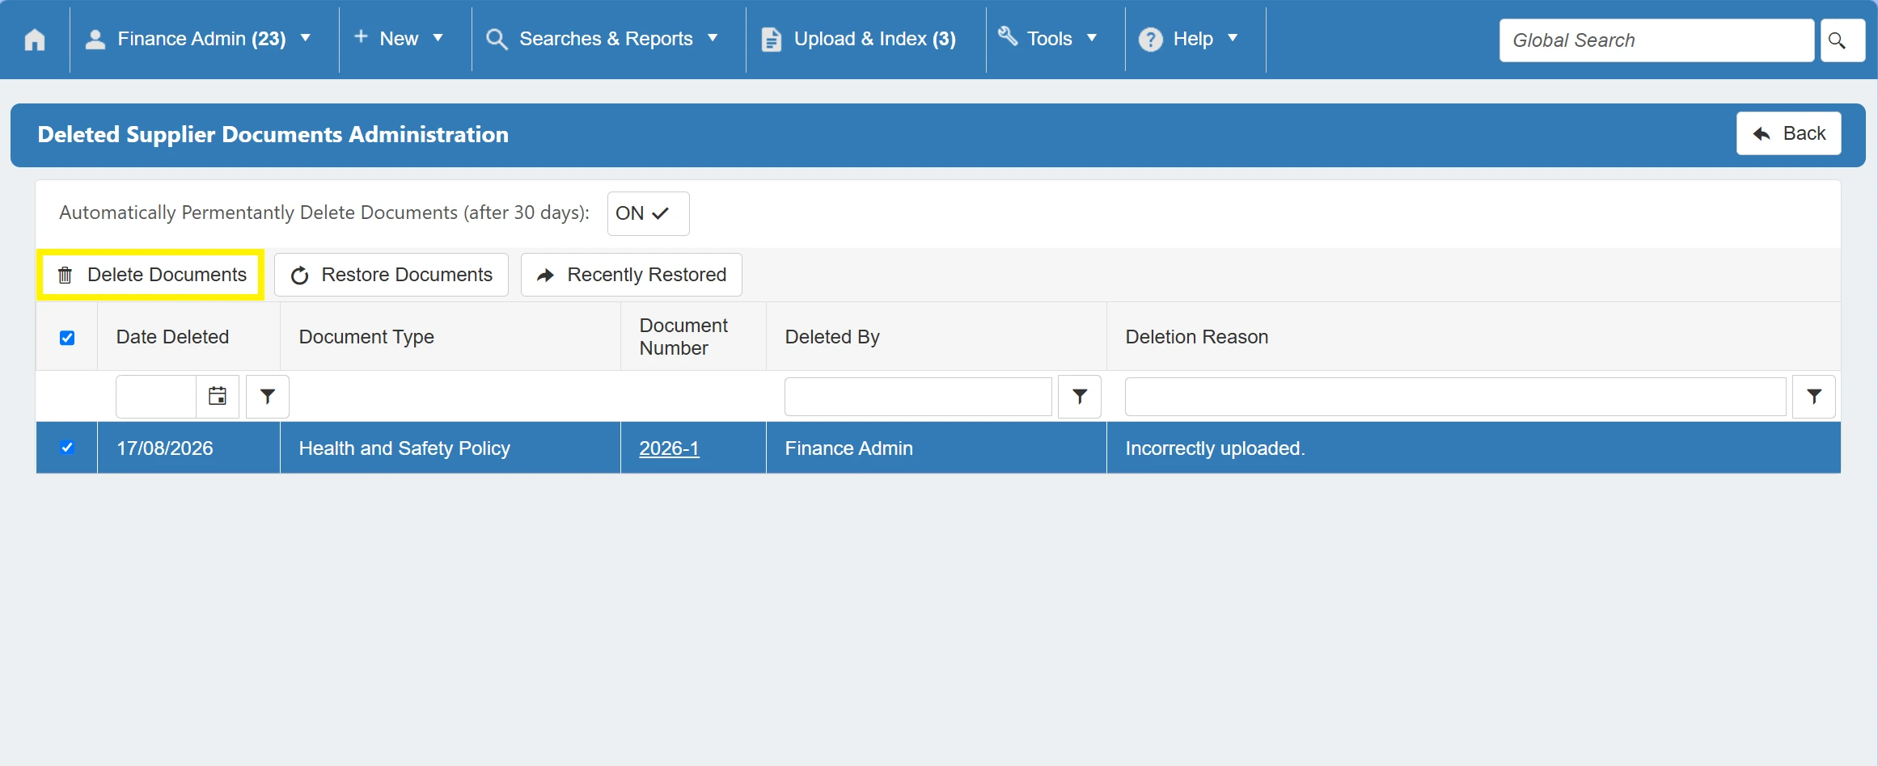The image size is (1878, 766).
Task: Open the New dropdown menu
Action: click(400, 39)
